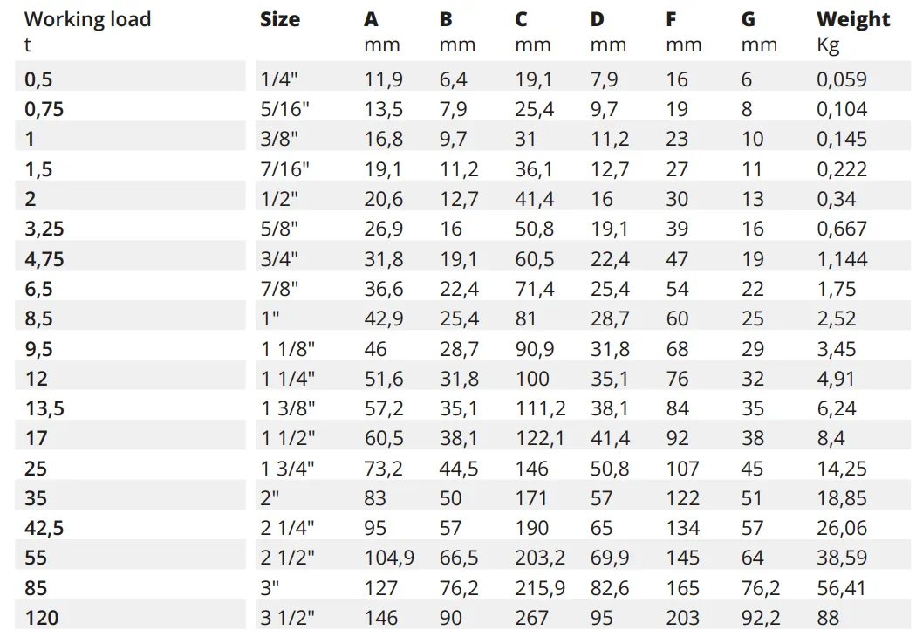
Task: Click size 7/16" in the table
Action: click(x=284, y=169)
